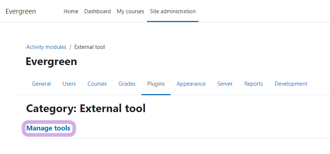
Task: Open My courses from the navbar
Action: (x=130, y=11)
